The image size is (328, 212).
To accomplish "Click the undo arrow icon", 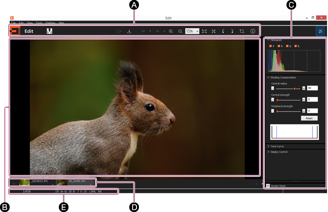I will pyautogui.click(x=143, y=31).
